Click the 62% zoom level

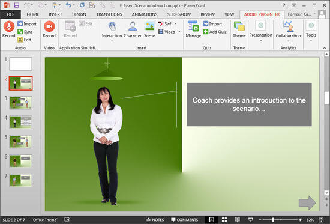point(310,220)
